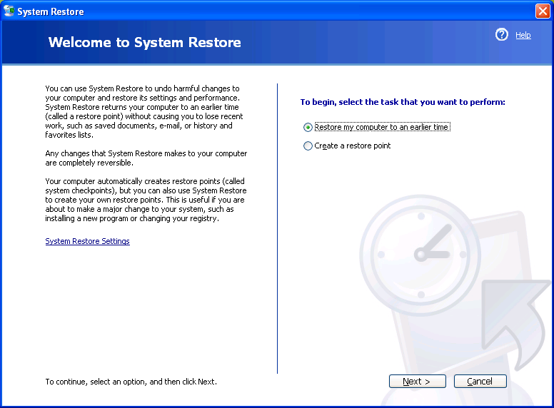554x408 pixels.
Task: Click the Cancel button
Action: (x=480, y=381)
